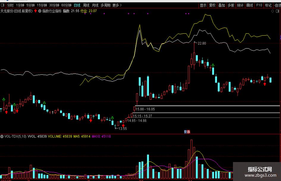Click the 标记 mark button

point(268,5)
